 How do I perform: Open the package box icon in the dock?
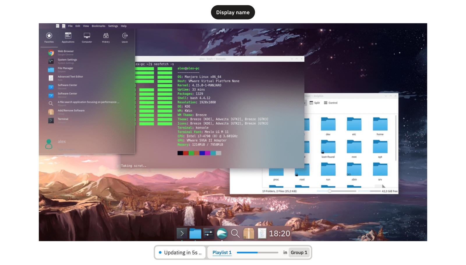pos(248,233)
